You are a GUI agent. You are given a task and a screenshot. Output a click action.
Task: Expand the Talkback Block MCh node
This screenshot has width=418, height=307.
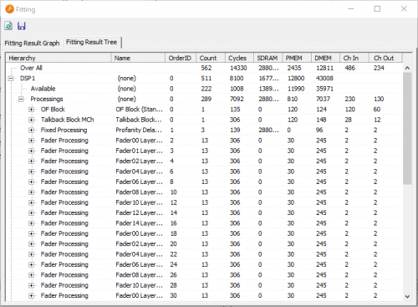pos(31,120)
